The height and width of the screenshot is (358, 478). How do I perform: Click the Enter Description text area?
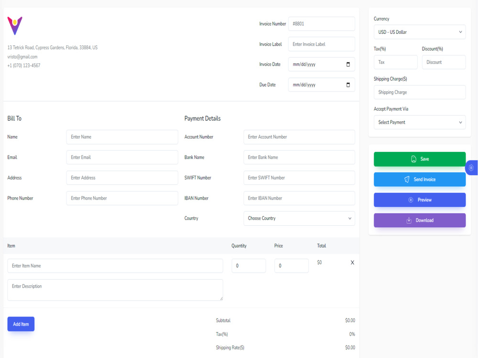click(115, 290)
